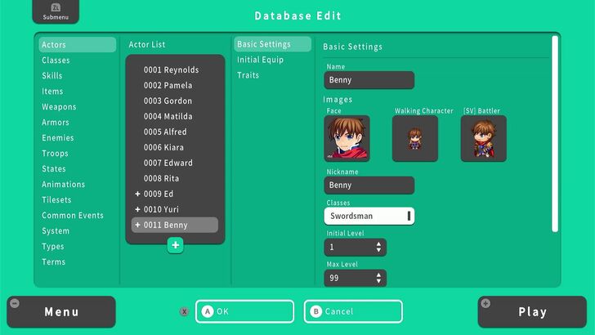Select the Actors category
The width and height of the screenshot is (595, 335).
(x=78, y=44)
